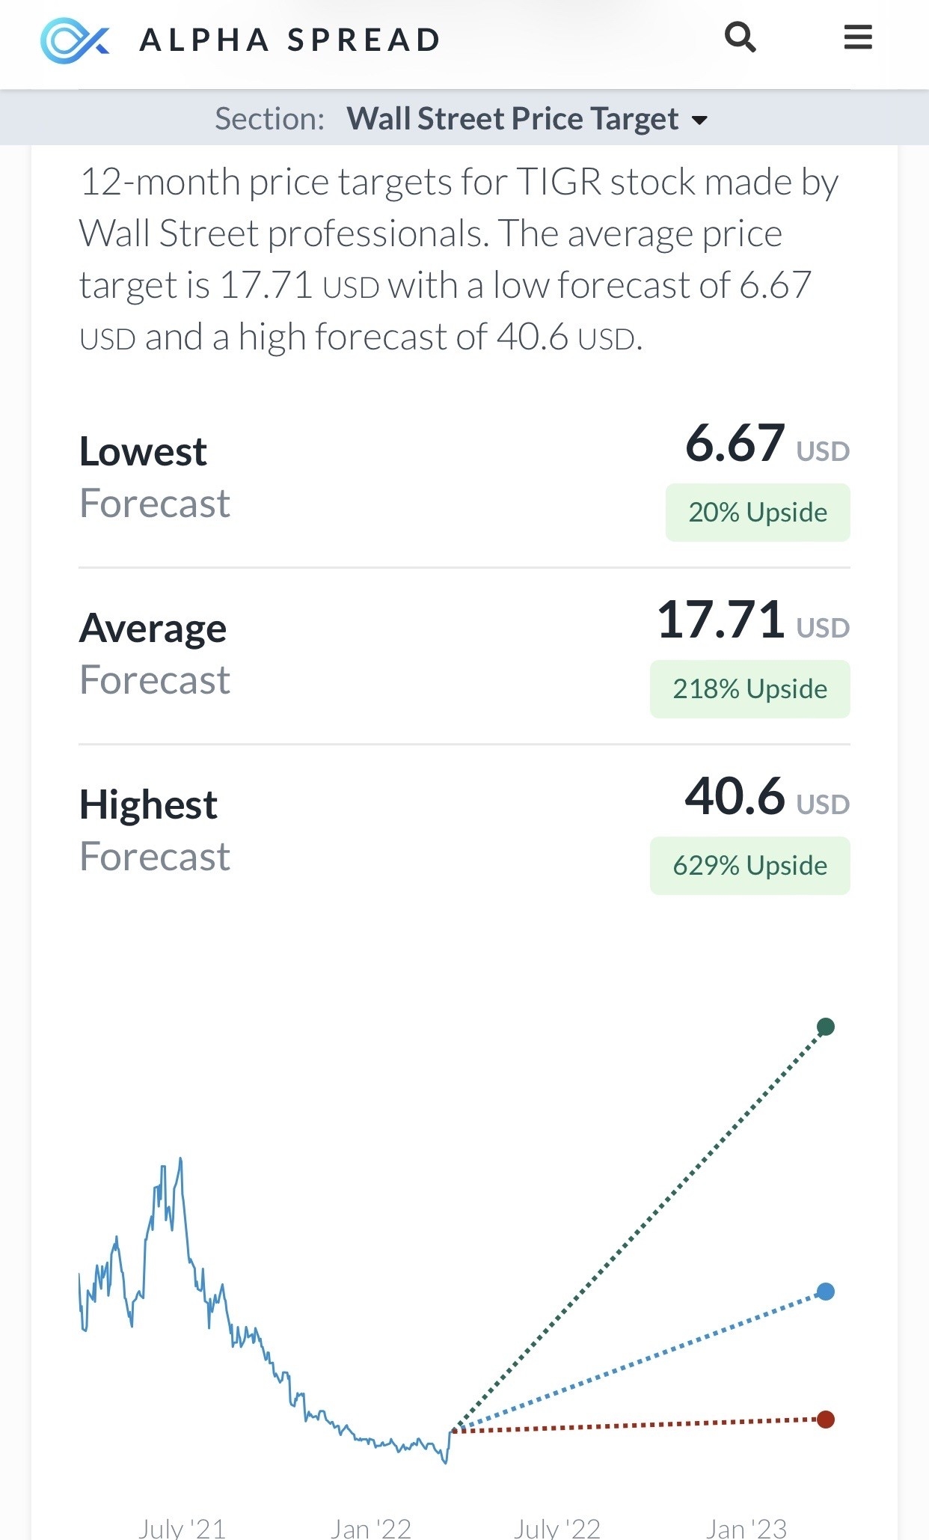The image size is (929, 1540).
Task: Click the 20% Upside badge
Action: [758, 513]
